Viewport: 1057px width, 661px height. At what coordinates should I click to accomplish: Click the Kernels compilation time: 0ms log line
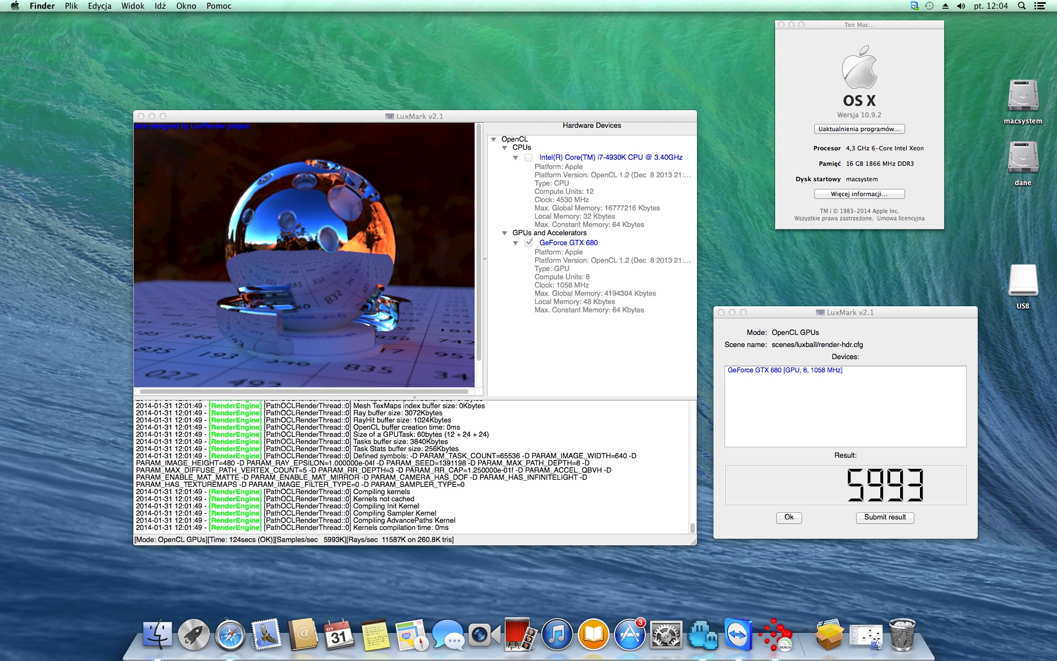coord(292,528)
